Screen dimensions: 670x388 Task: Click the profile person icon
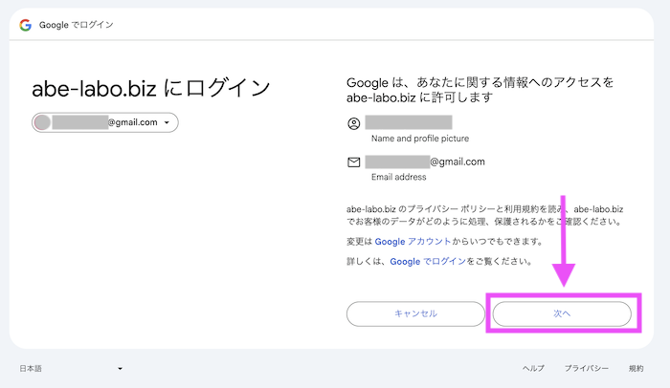354,124
